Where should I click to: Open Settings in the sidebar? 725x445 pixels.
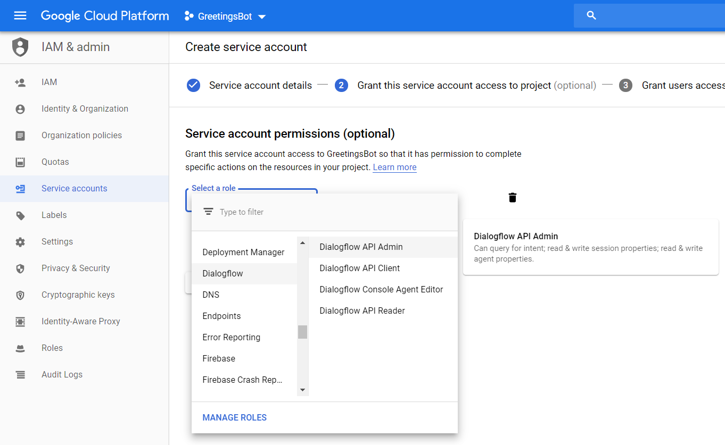84,242
